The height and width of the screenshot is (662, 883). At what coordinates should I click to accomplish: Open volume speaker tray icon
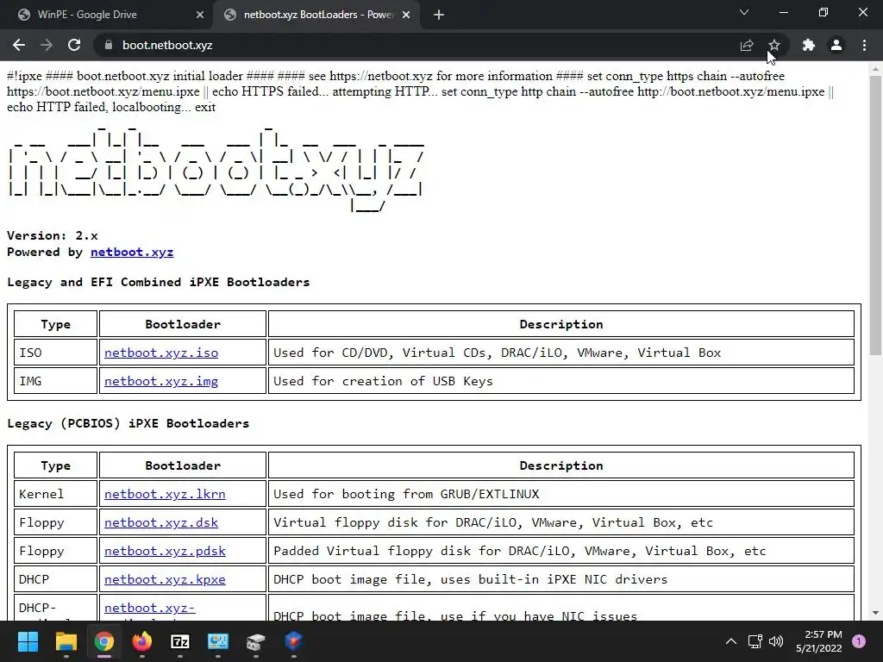(776, 641)
